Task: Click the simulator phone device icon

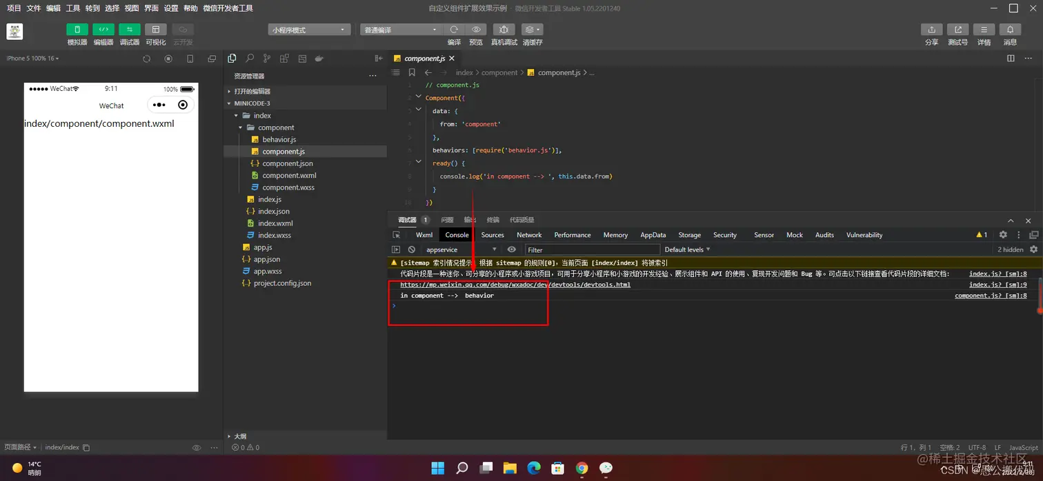Action: coord(190,59)
